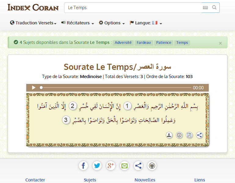This screenshot has width=235, height=183.
Task: Open the Langue dropdown with French flag
Action: point(146,23)
